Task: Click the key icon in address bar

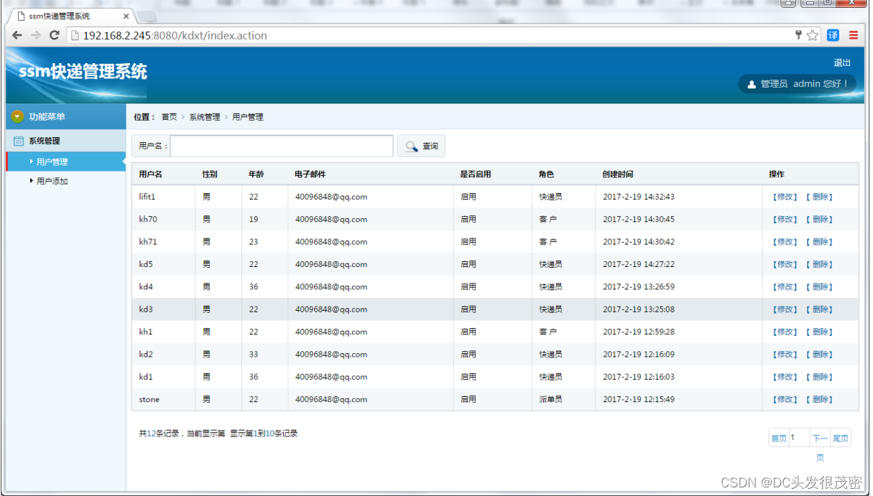Action: [x=798, y=34]
